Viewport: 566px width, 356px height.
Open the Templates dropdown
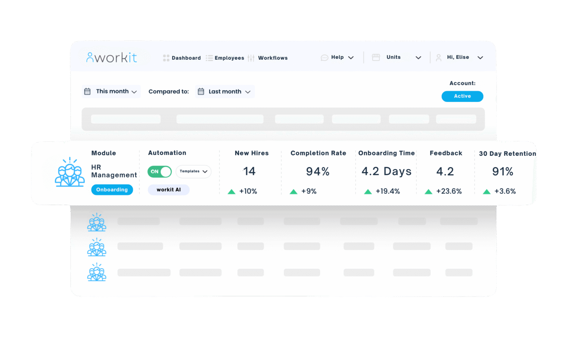coord(193,172)
